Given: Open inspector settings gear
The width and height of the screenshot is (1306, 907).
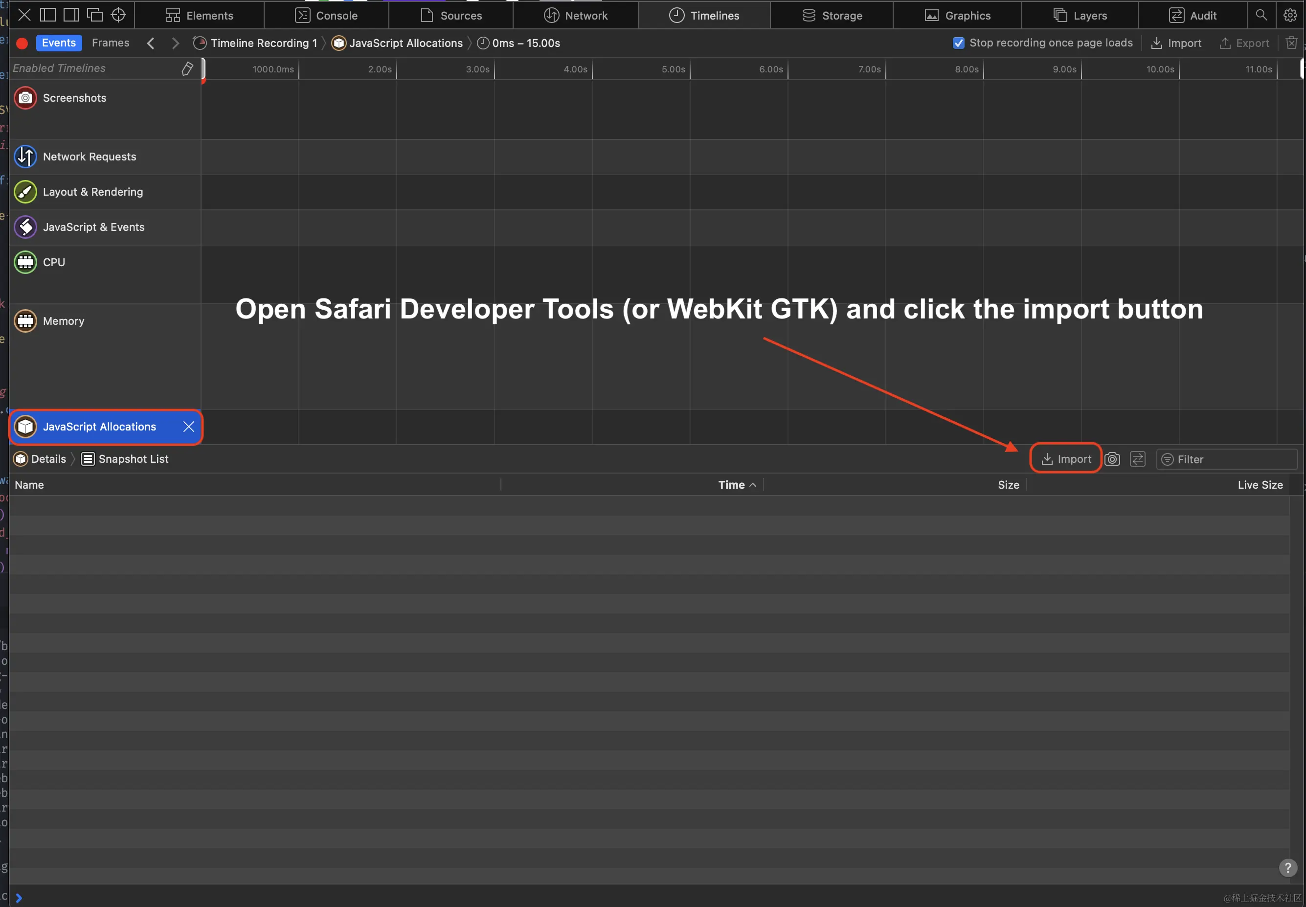Looking at the screenshot, I should pyautogui.click(x=1290, y=15).
